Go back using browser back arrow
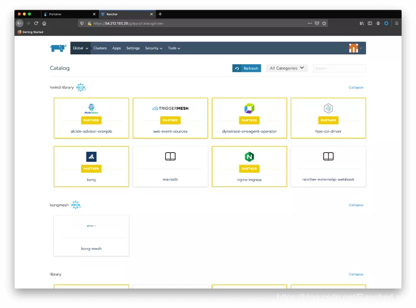 click(x=19, y=23)
